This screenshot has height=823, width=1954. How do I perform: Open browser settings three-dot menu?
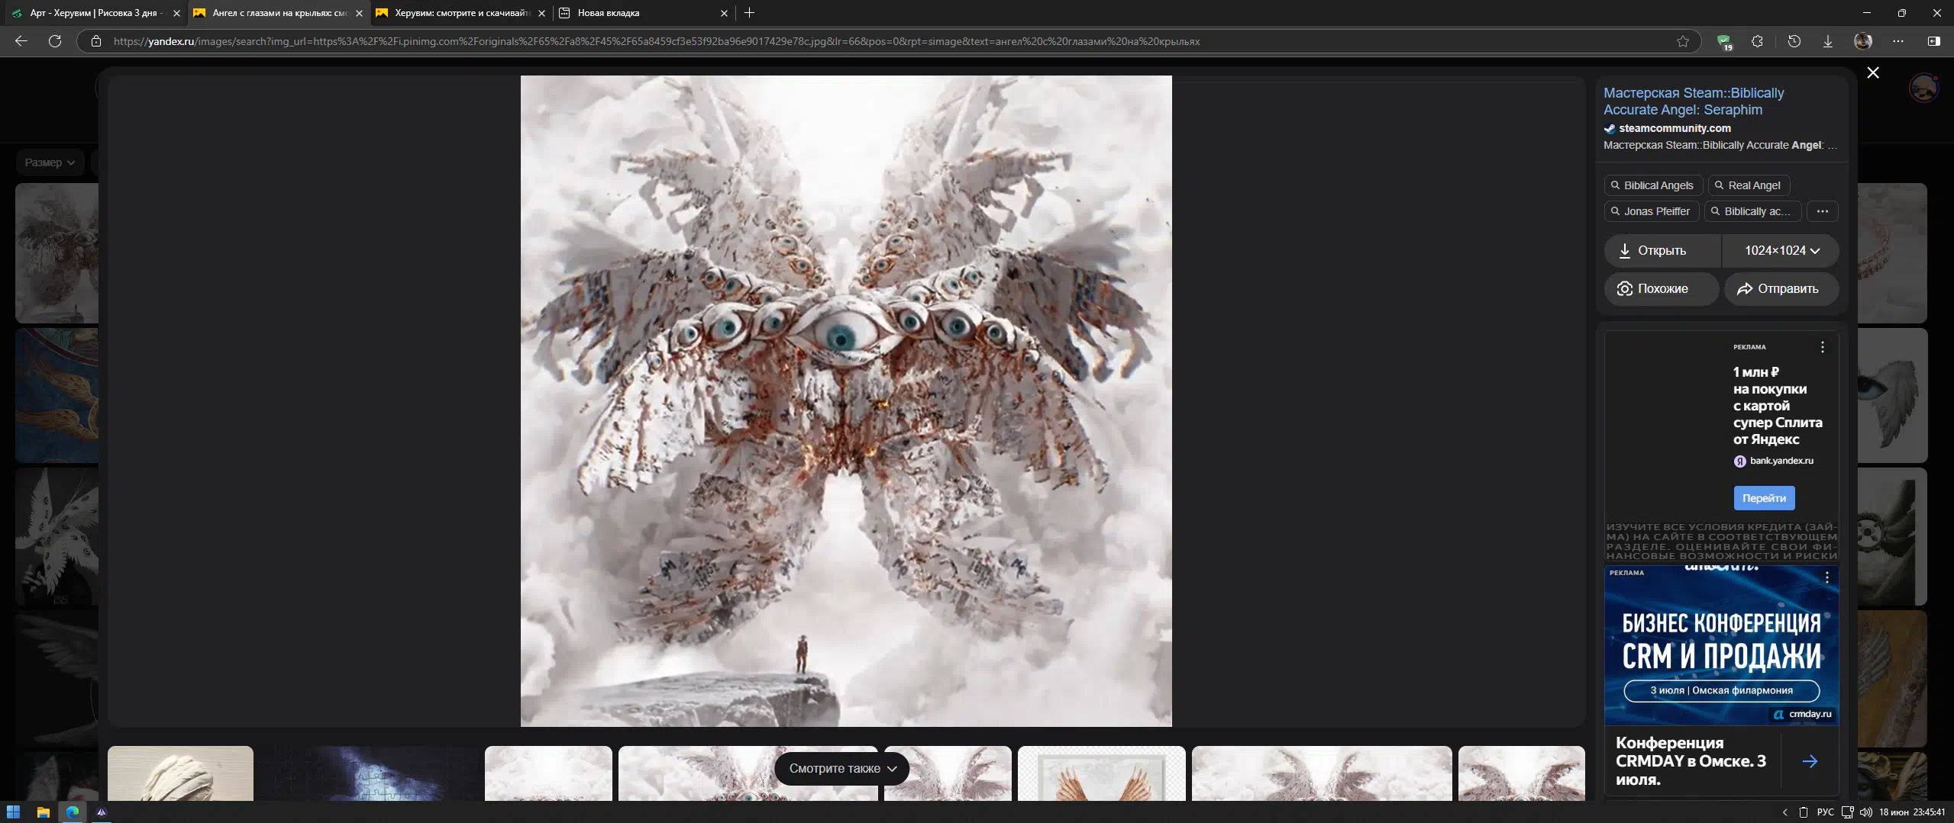click(1898, 41)
